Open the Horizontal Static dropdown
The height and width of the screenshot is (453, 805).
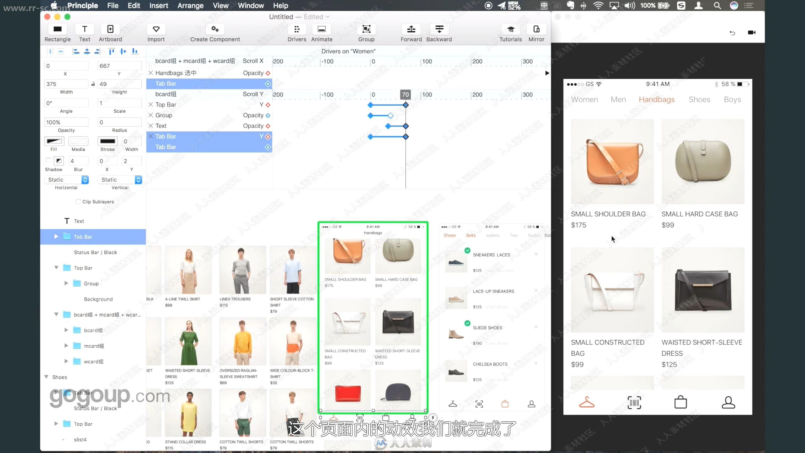pos(67,180)
